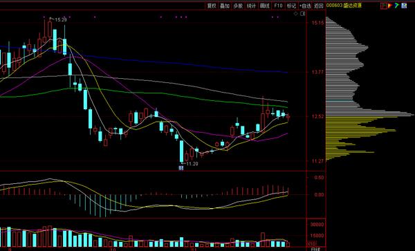Click the diamond icon above price axis
Screen dimensions: 415x251
point(296,14)
